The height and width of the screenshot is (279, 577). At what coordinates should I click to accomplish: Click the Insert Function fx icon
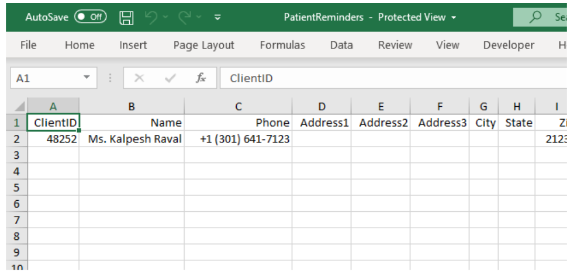(x=201, y=78)
